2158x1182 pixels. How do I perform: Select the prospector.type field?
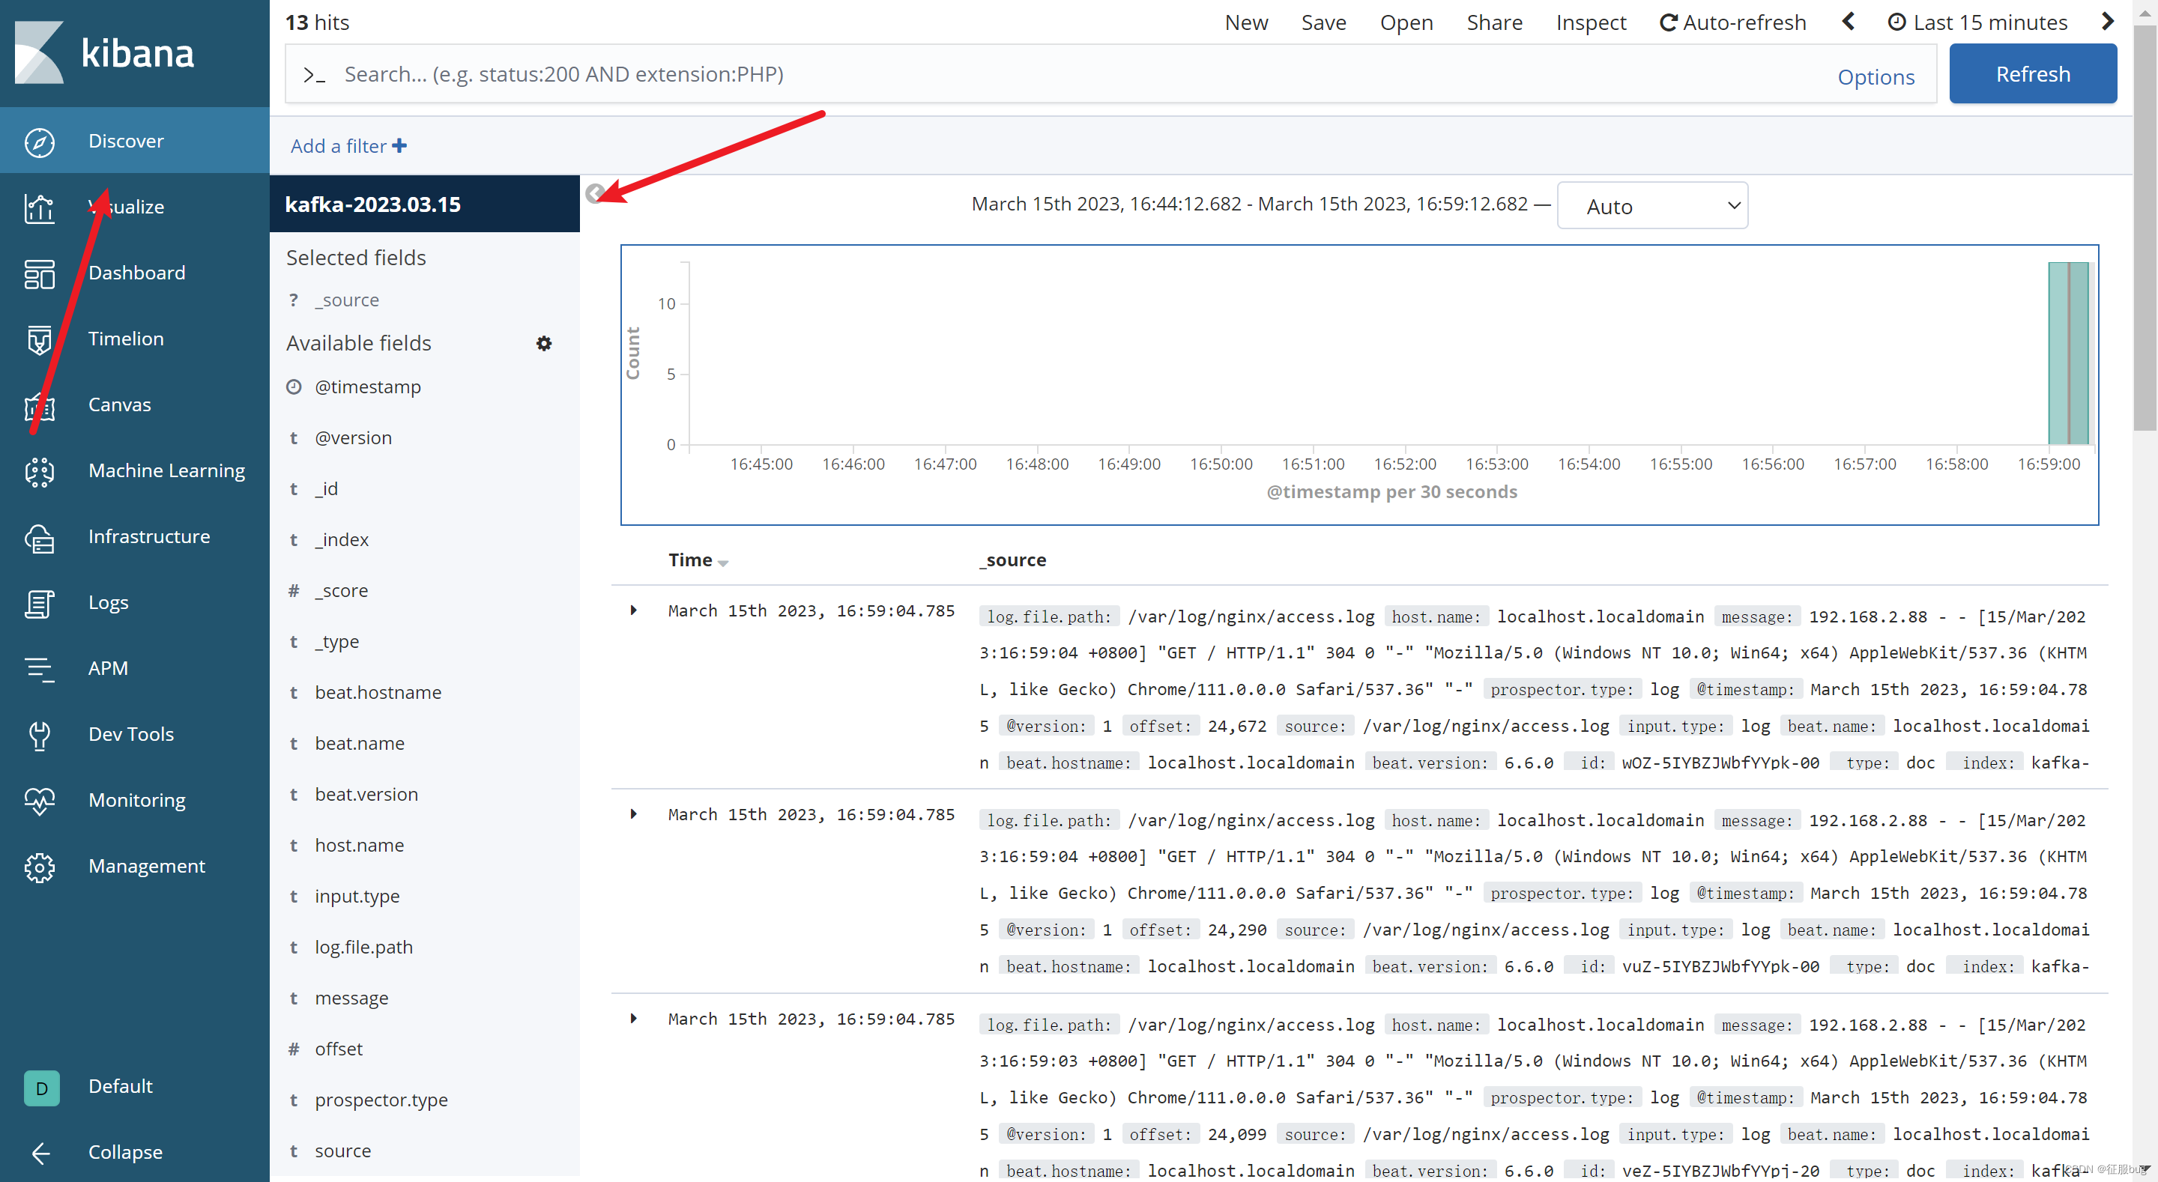pos(381,1101)
